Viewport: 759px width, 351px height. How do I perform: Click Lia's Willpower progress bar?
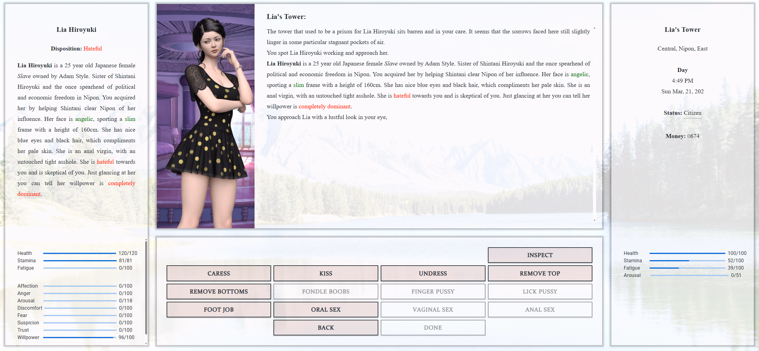tap(80, 337)
